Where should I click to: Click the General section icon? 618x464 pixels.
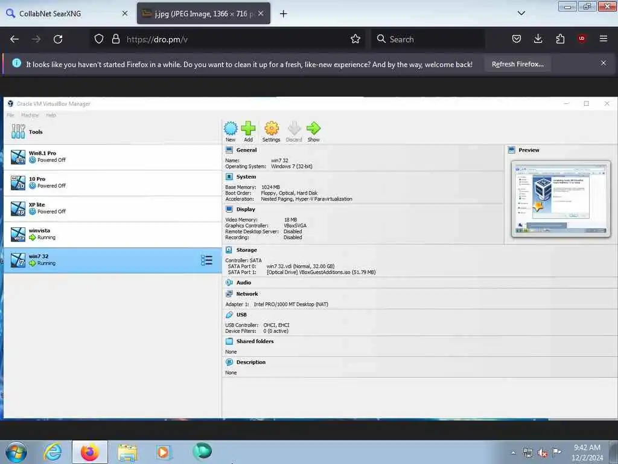229,150
